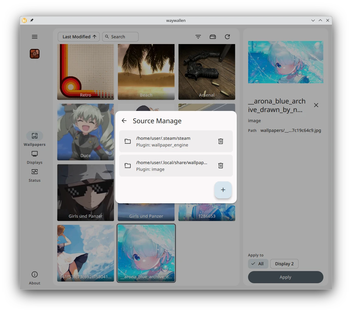This screenshot has width=352, height=313.
Task: Select the Beach wallpaper thumbnail
Action: 146,72
